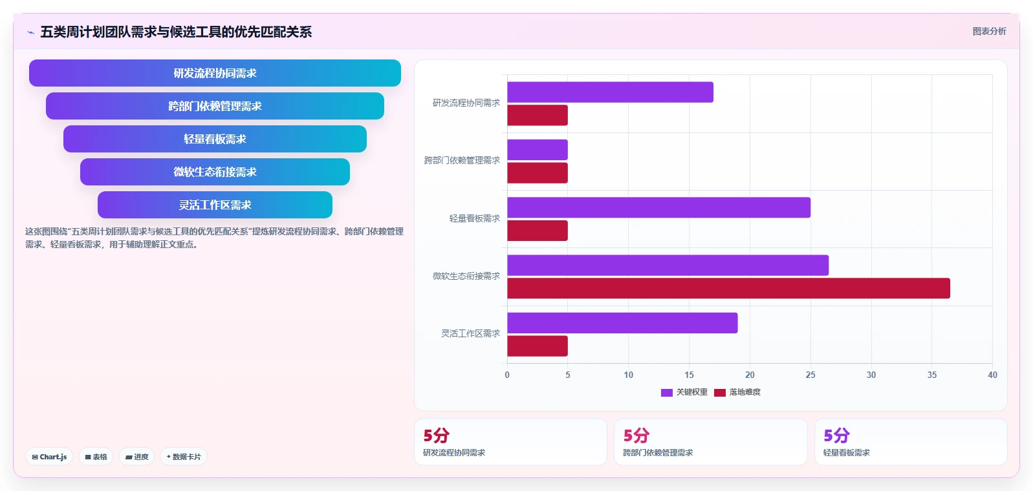Click the 跨部门依赖管理需求 axis label
Viewport: 1033px width, 491px height.
pos(462,160)
